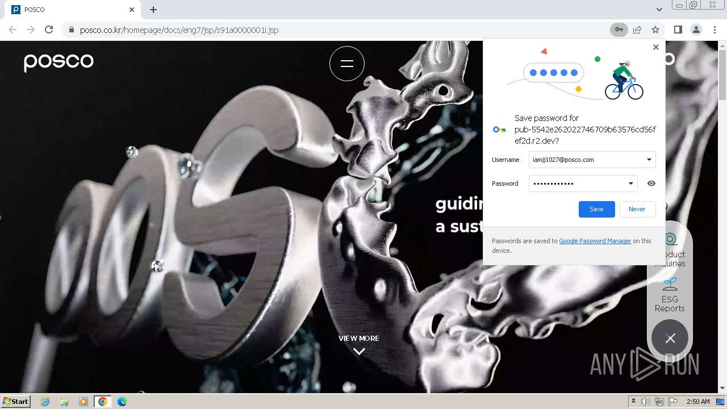View site information lock icon

click(x=71, y=30)
